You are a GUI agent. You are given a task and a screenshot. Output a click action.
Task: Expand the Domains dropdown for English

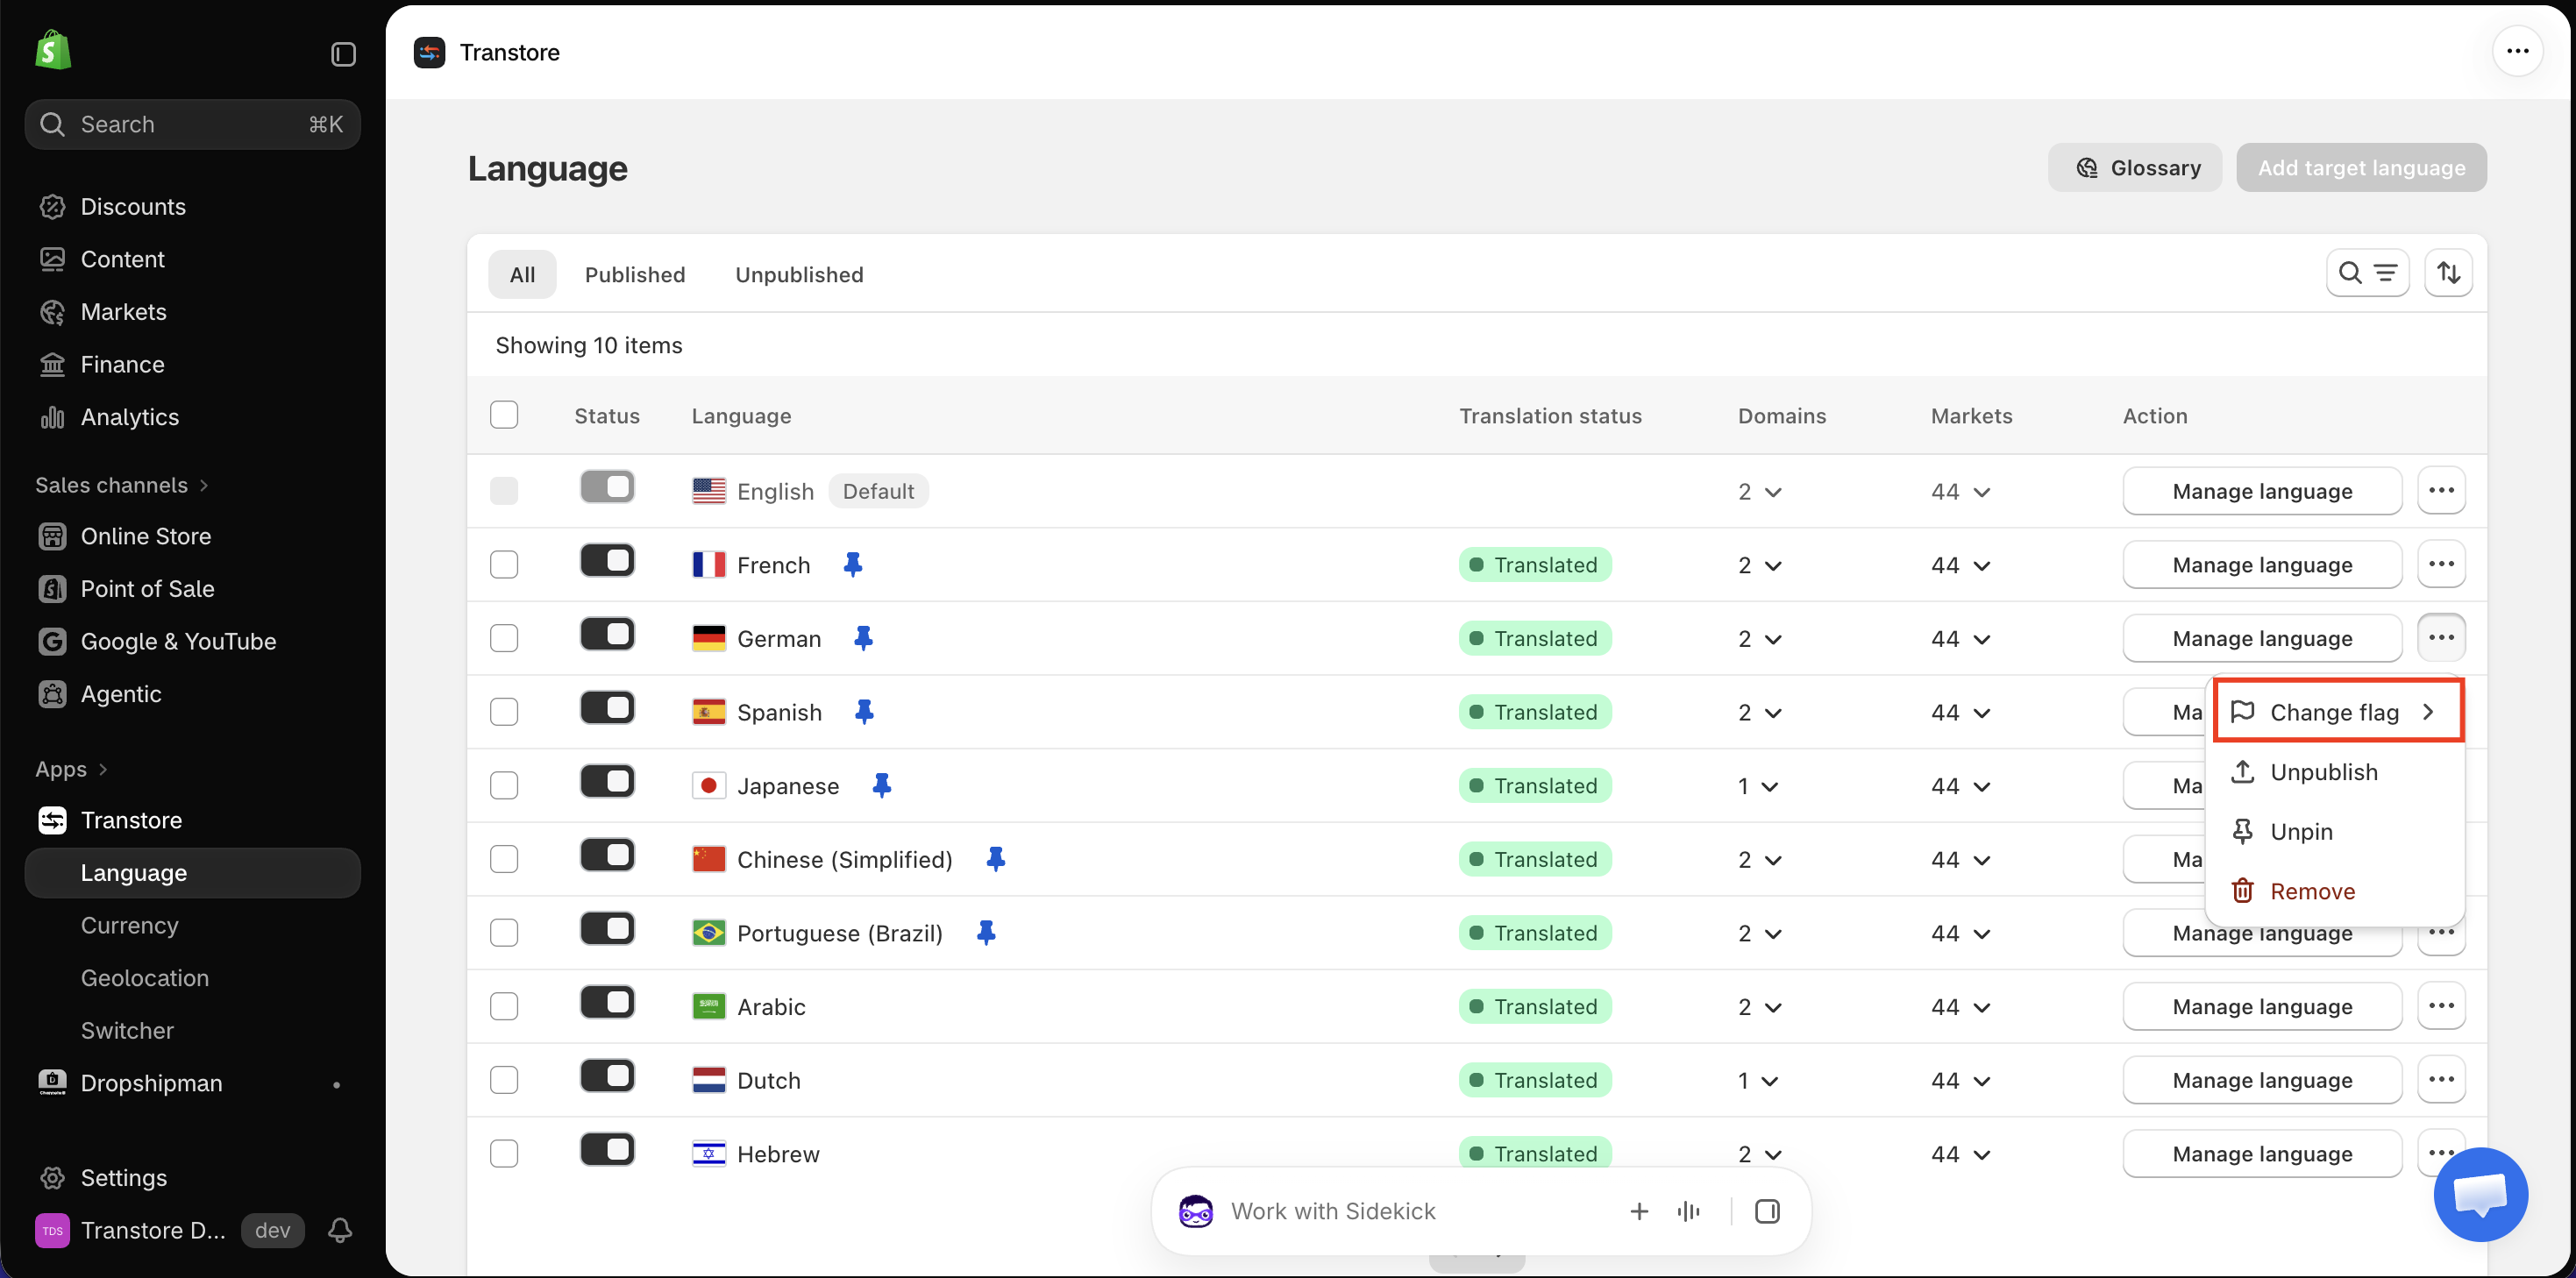point(1760,492)
